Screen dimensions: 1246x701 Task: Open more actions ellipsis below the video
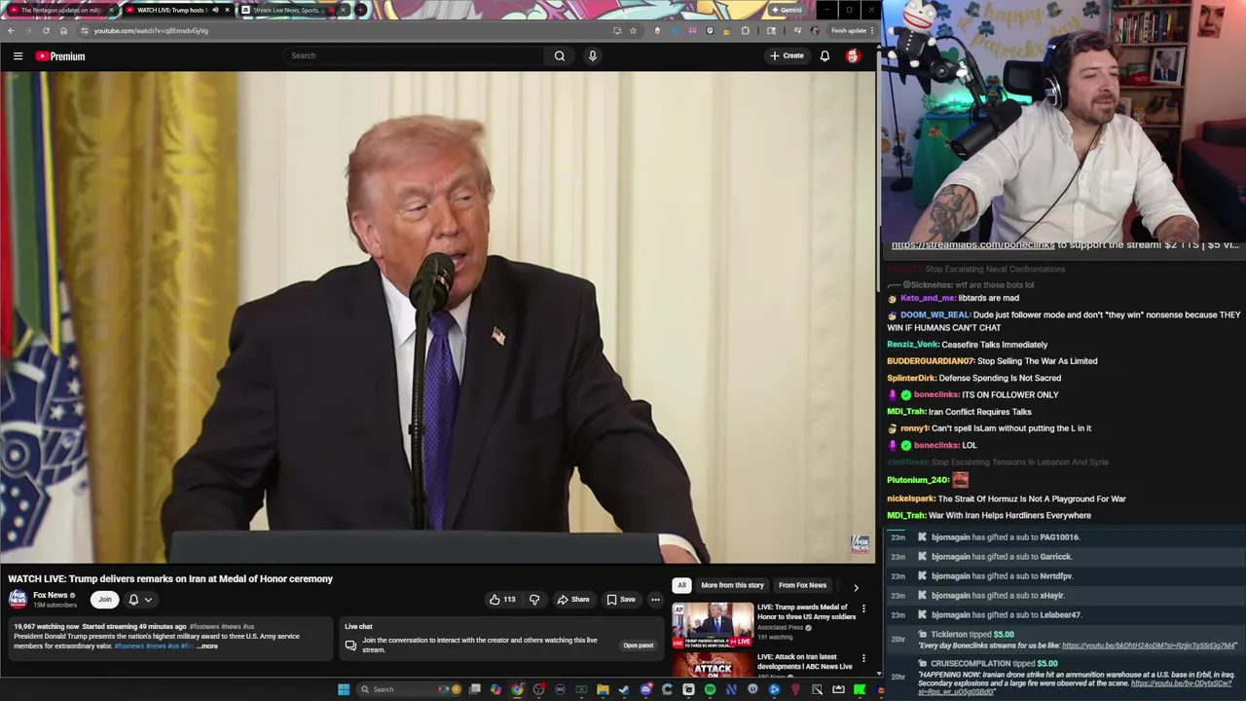[x=655, y=599]
